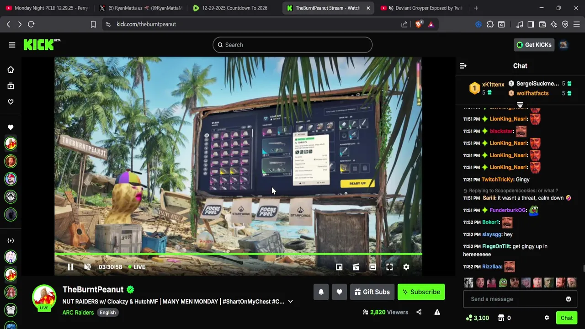
Task: Share the page via address bar share icon
Action: coord(404,24)
